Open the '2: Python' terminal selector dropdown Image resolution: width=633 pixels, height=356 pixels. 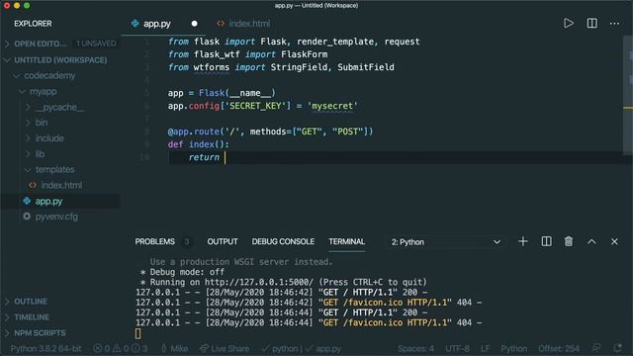coord(446,241)
